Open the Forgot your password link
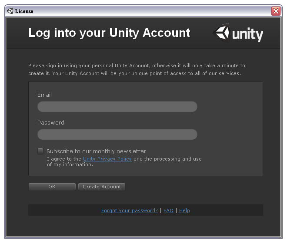287x243 pixels. 130,210
